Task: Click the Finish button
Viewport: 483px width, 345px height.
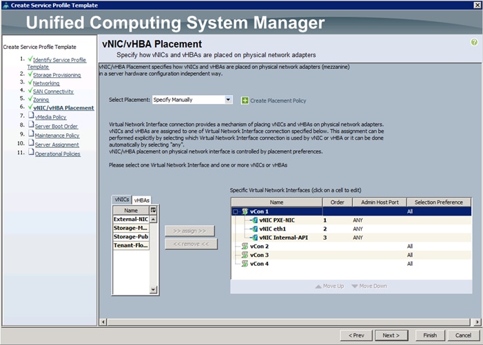Action: point(430,335)
